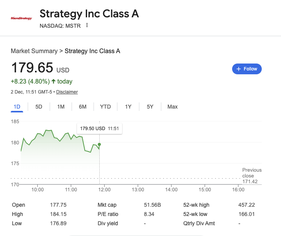Click the Follow button
The width and height of the screenshot is (281, 236).
[x=247, y=69]
